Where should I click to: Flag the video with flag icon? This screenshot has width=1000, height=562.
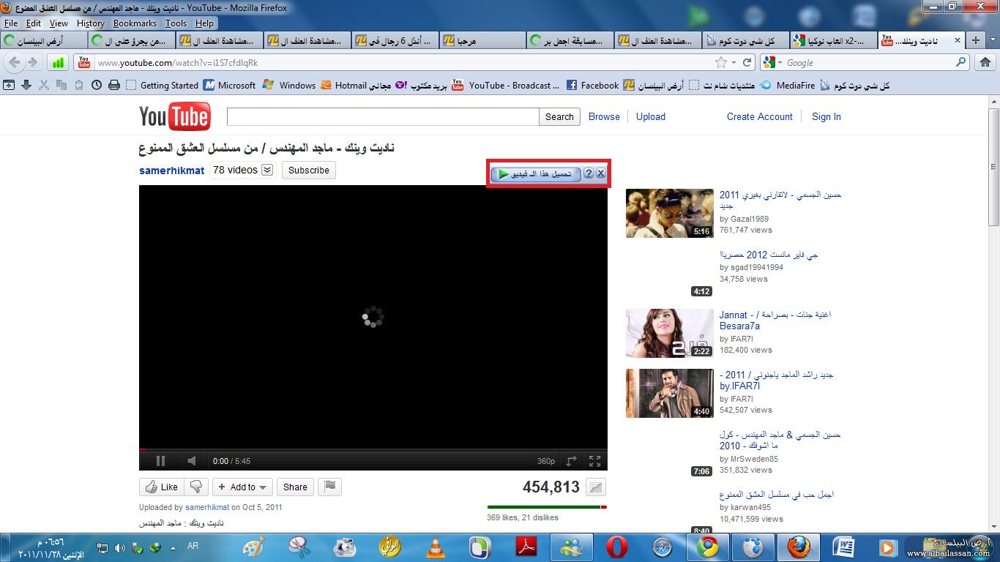click(x=330, y=487)
